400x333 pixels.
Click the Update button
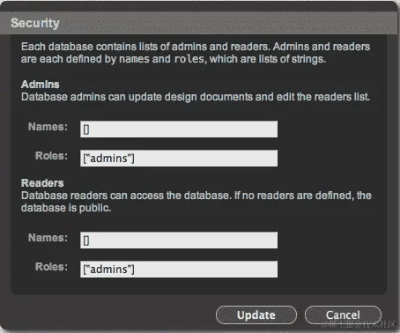tap(256, 315)
